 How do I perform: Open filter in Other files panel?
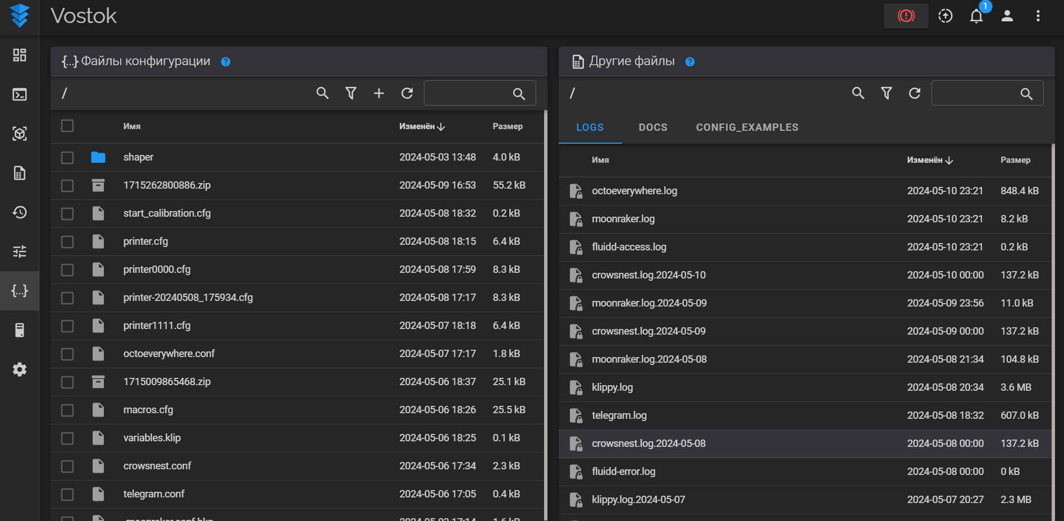(x=887, y=93)
